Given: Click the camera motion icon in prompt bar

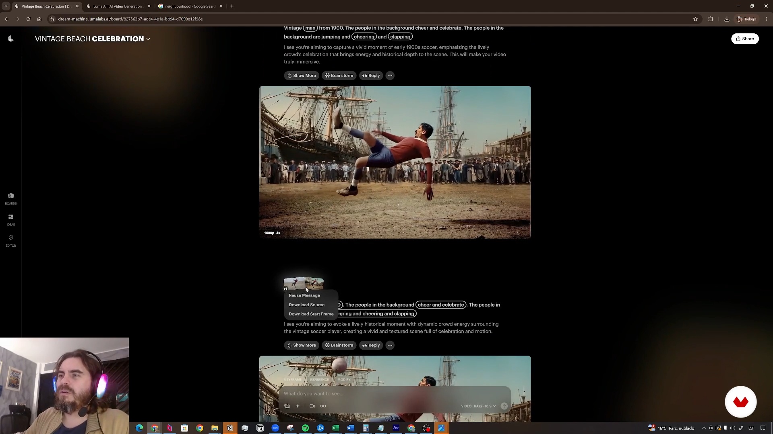Looking at the screenshot, I should click(x=312, y=406).
